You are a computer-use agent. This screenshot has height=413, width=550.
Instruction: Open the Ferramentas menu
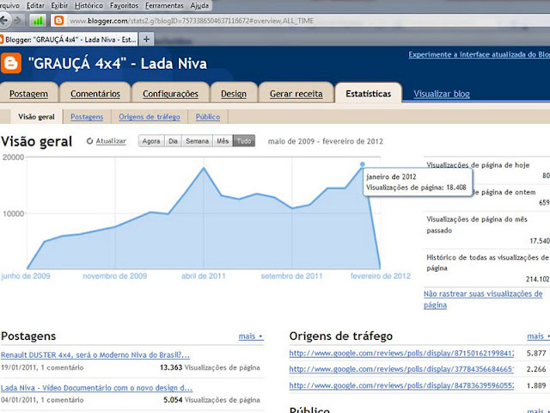click(164, 6)
